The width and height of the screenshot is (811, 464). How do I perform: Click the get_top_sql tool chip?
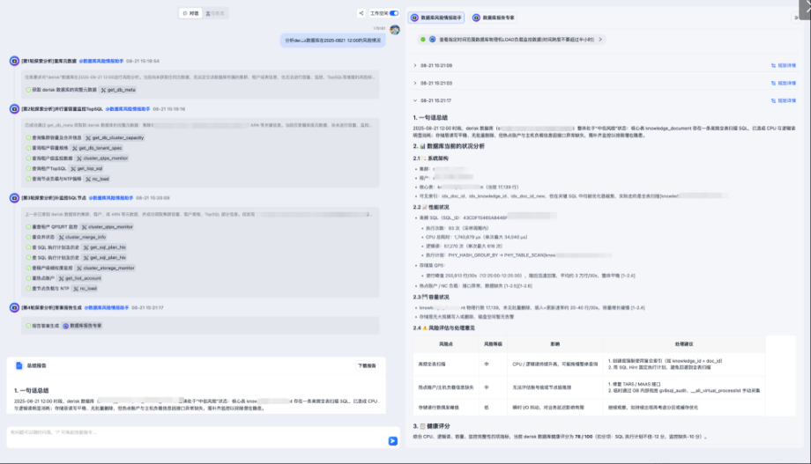[x=89, y=168]
